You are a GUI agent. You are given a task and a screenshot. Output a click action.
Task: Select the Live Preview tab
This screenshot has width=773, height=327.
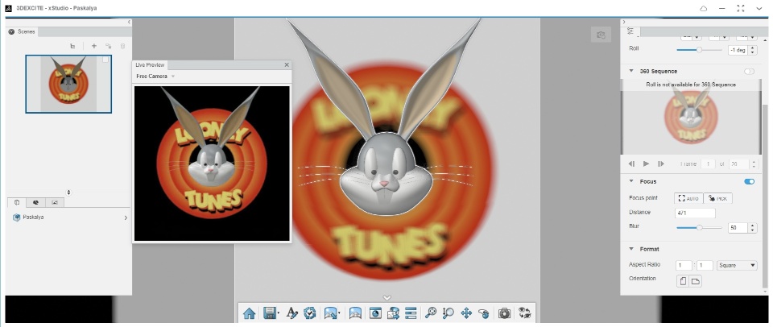[x=150, y=65]
